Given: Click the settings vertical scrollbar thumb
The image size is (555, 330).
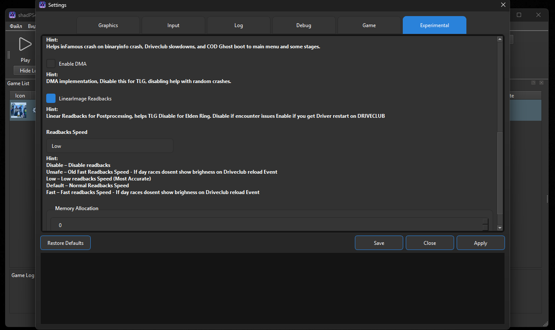Looking at the screenshot, I should coord(500,173).
